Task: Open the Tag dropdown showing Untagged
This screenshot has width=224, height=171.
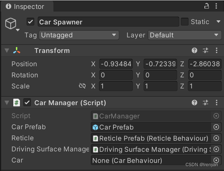Action: click(x=78, y=35)
